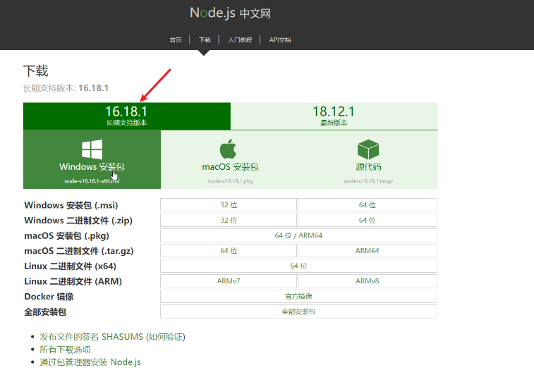Image resolution: width=534 pixels, height=370 pixels.
Task: Click the 下载 page heading
Action: click(x=36, y=71)
